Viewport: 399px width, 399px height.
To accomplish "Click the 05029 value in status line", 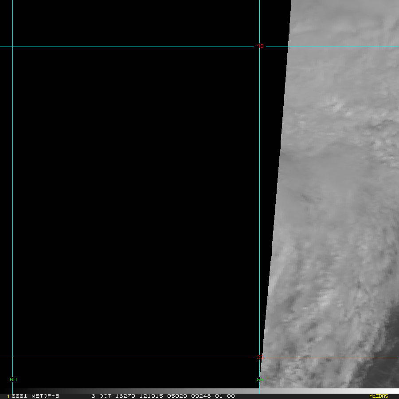I will [176, 396].
